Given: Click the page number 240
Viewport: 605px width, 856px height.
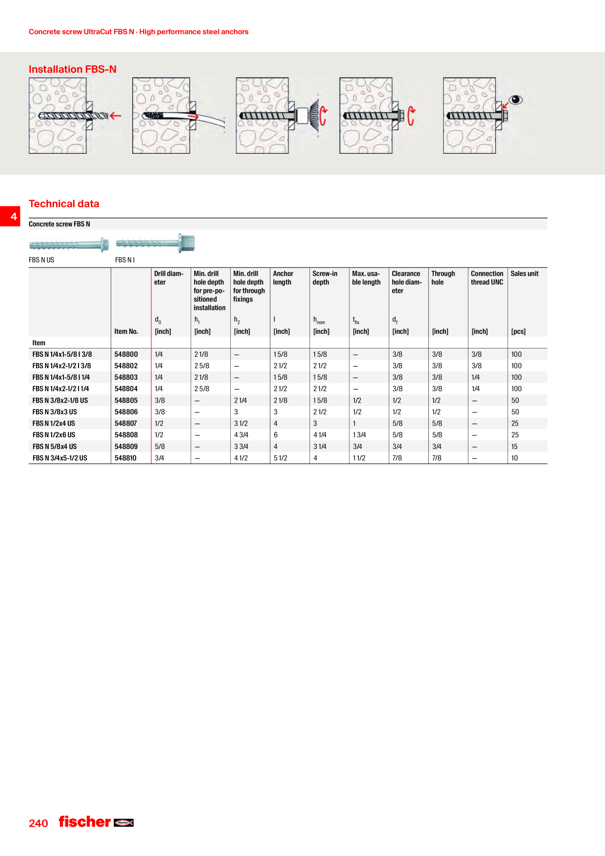Looking at the screenshot, I should 39,823.
